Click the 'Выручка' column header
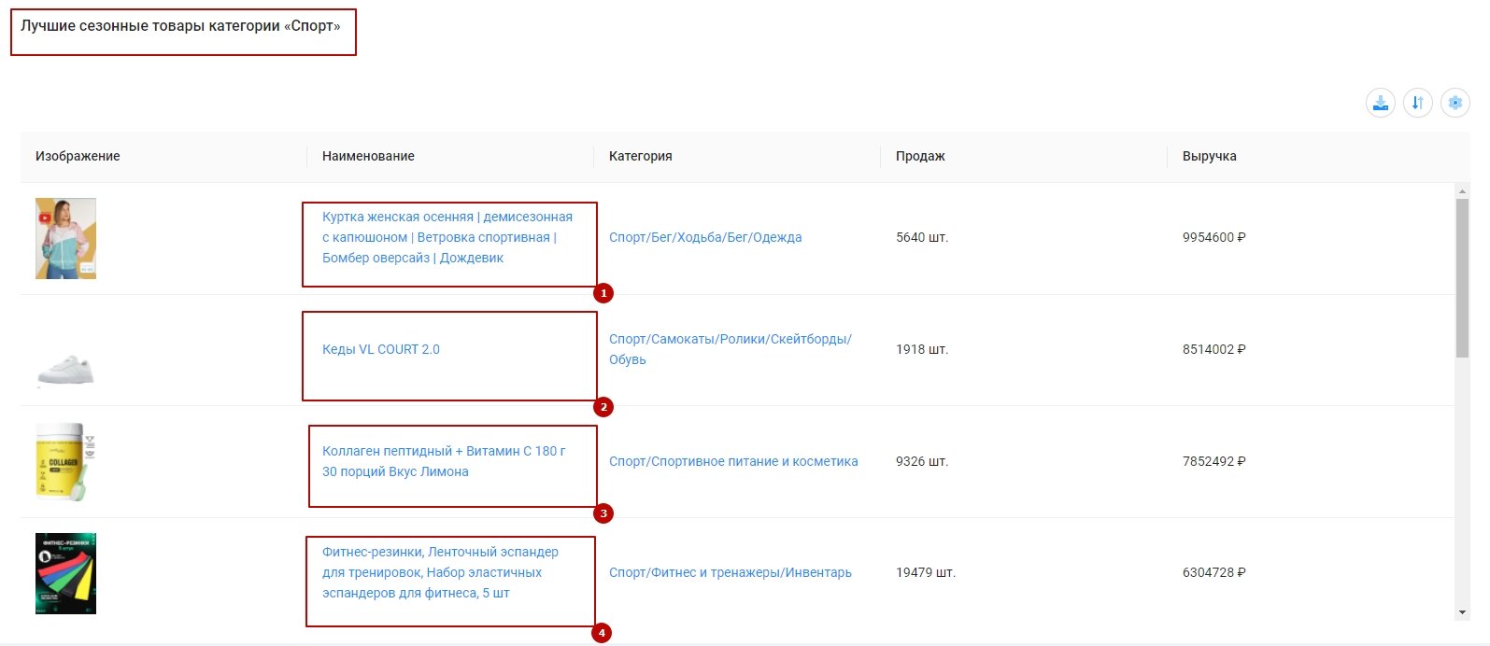This screenshot has width=1490, height=646. point(1209,156)
